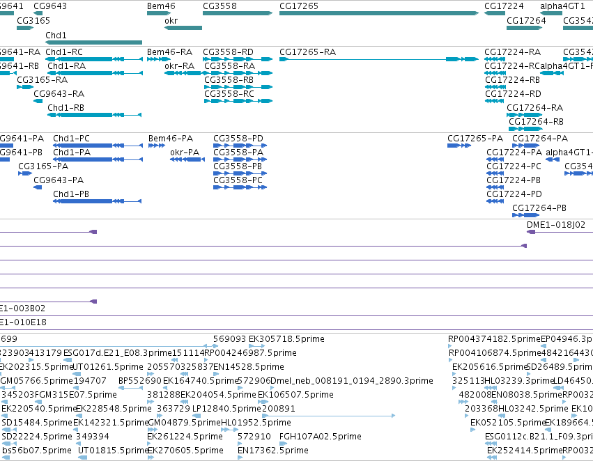Open protein CG17224-PC
Viewport: 593px width, 461px height.
point(514,166)
